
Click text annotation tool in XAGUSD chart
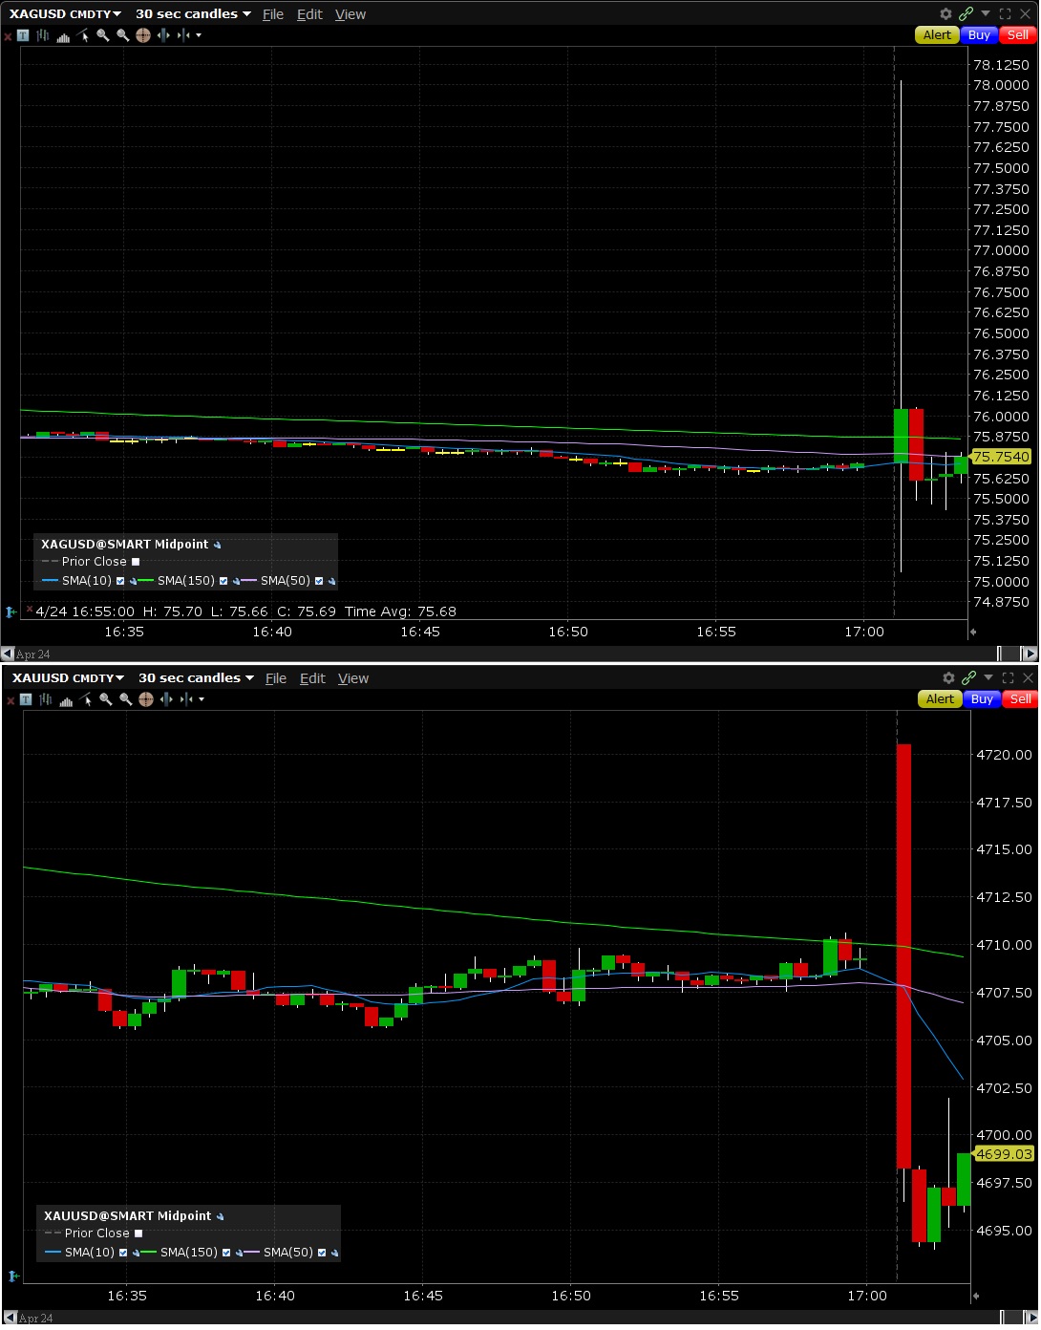pyautogui.click(x=23, y=35)
